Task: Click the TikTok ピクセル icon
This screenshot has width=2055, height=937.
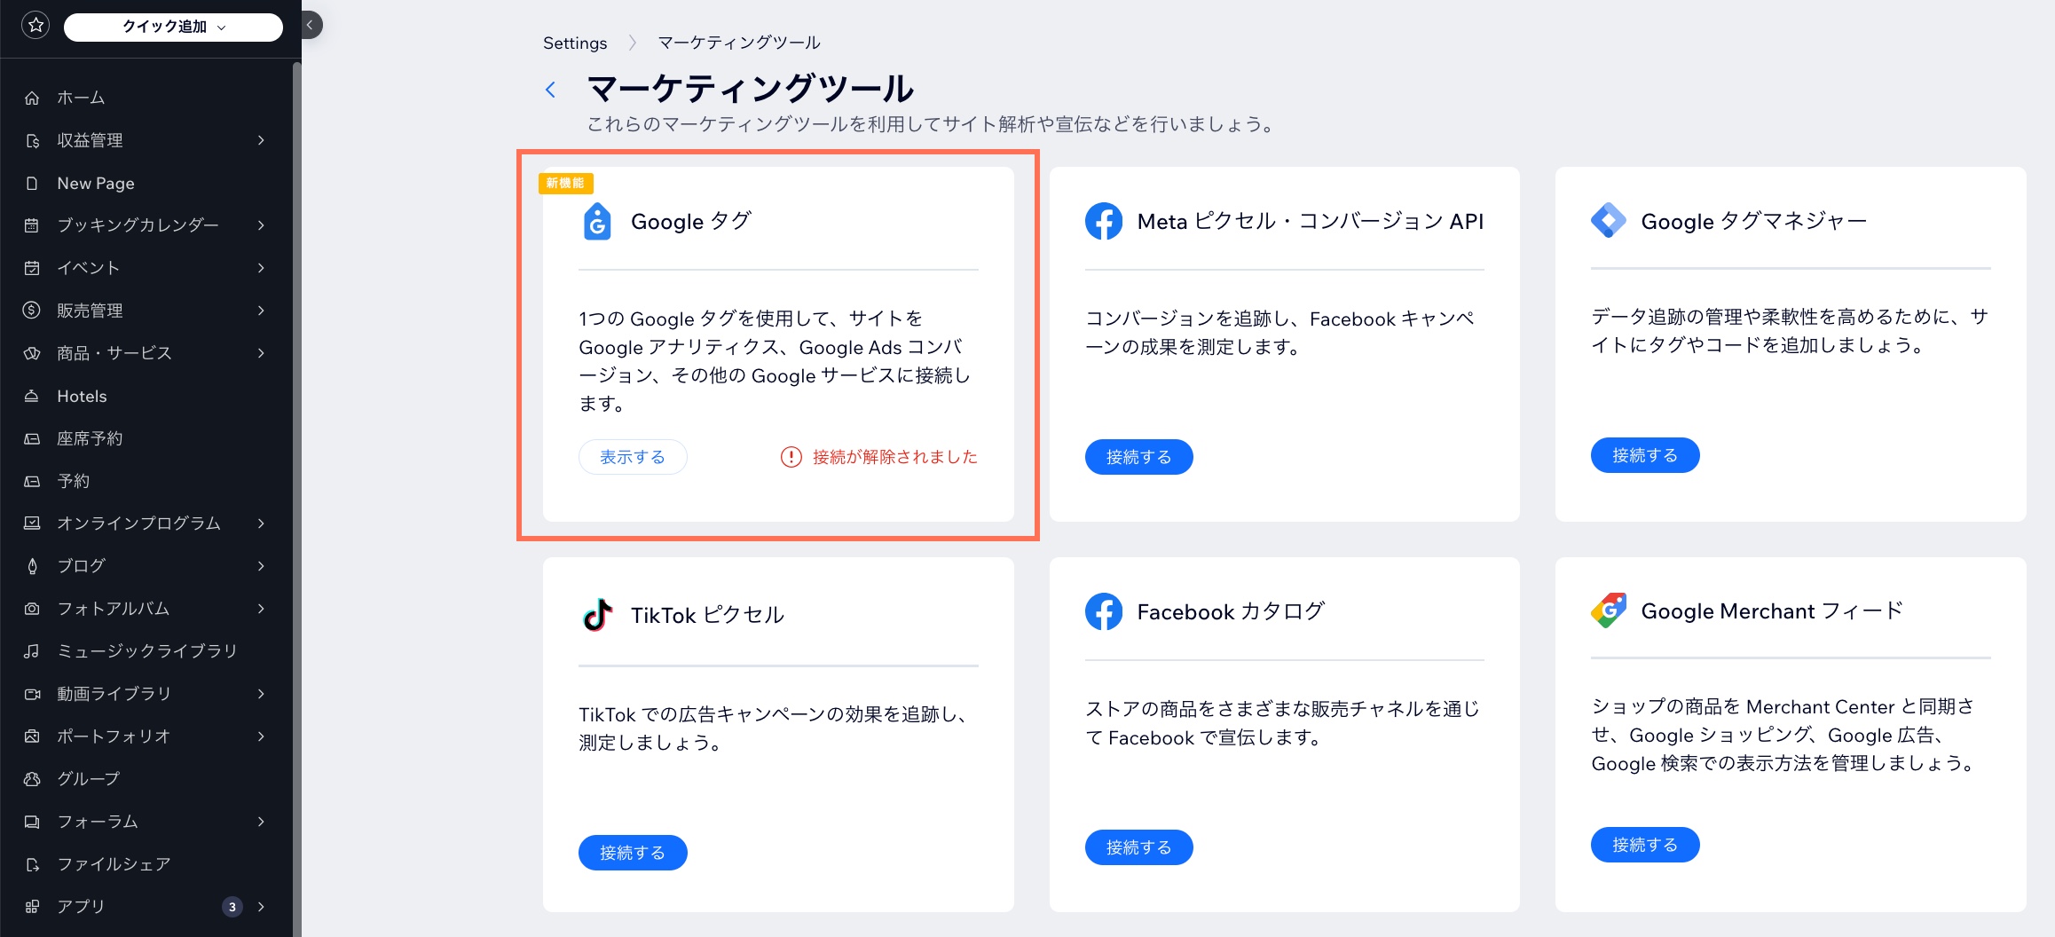Action: (x=597, y=612)
